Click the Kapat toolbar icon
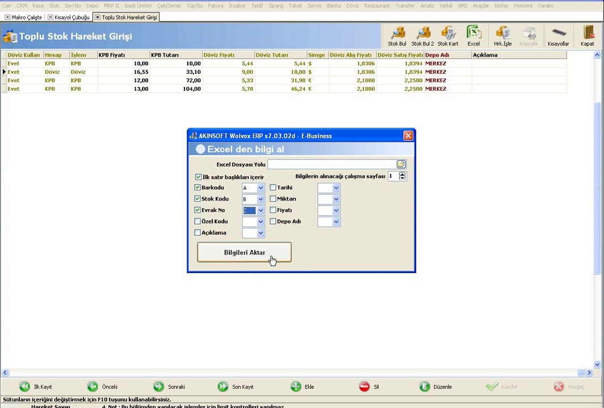604x408 pixels. click(x=588, y=36)
